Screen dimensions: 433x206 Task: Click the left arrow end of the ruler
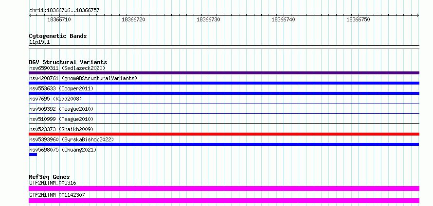[x=30, y=16]
